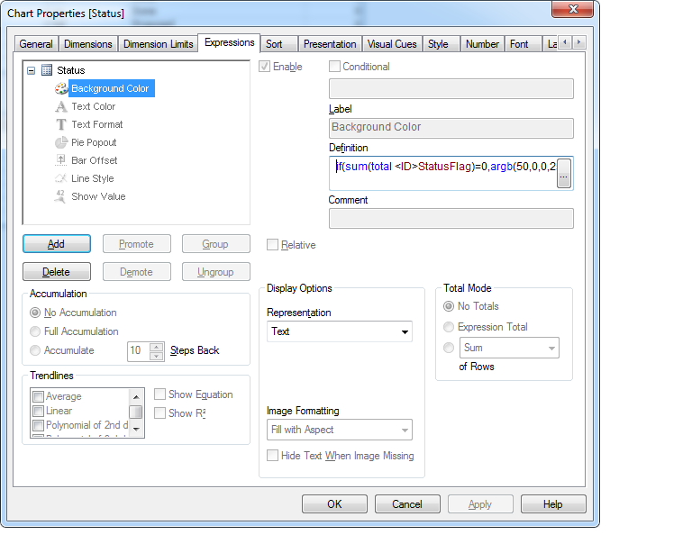692x553 pixels.
Task: Select Full Accumulation radio button
Action: [35, 331]
